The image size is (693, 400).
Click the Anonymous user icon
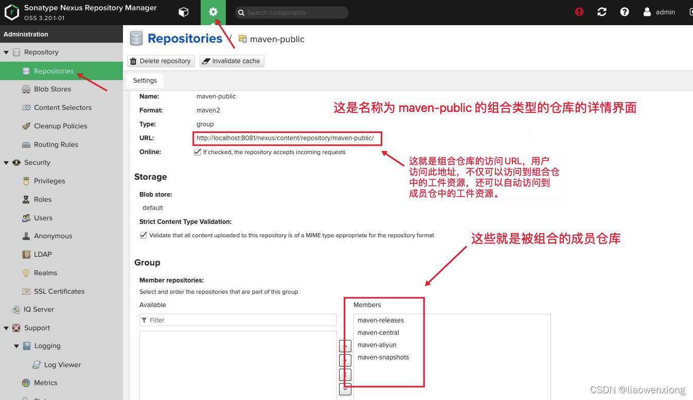pos(26,236)
